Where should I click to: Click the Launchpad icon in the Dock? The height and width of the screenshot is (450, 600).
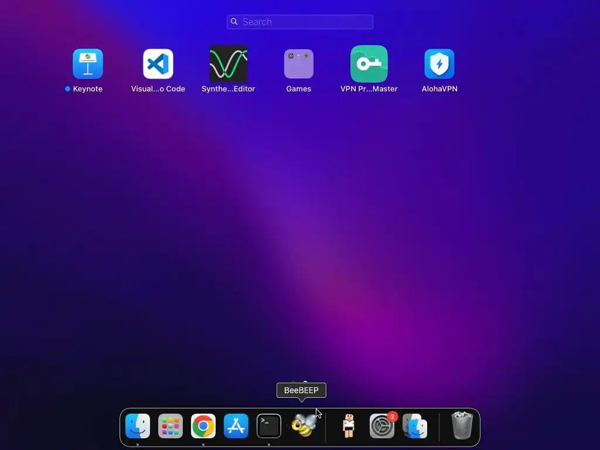tap(171, 426)
